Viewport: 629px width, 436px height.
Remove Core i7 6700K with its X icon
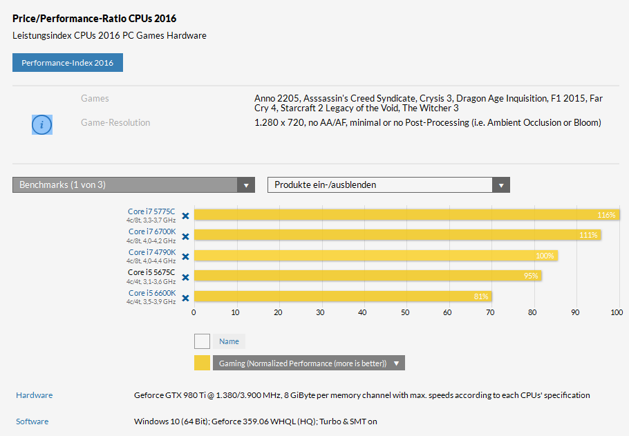[x=185, y=236]
